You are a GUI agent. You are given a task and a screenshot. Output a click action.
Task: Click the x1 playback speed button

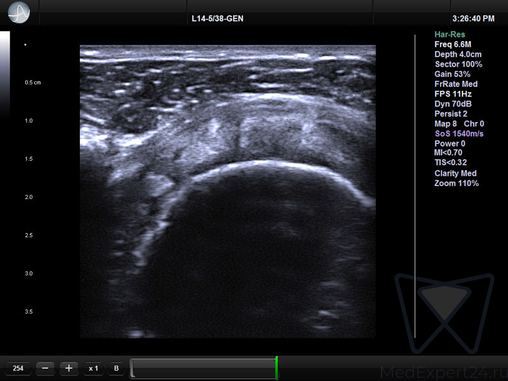(93, 368)
